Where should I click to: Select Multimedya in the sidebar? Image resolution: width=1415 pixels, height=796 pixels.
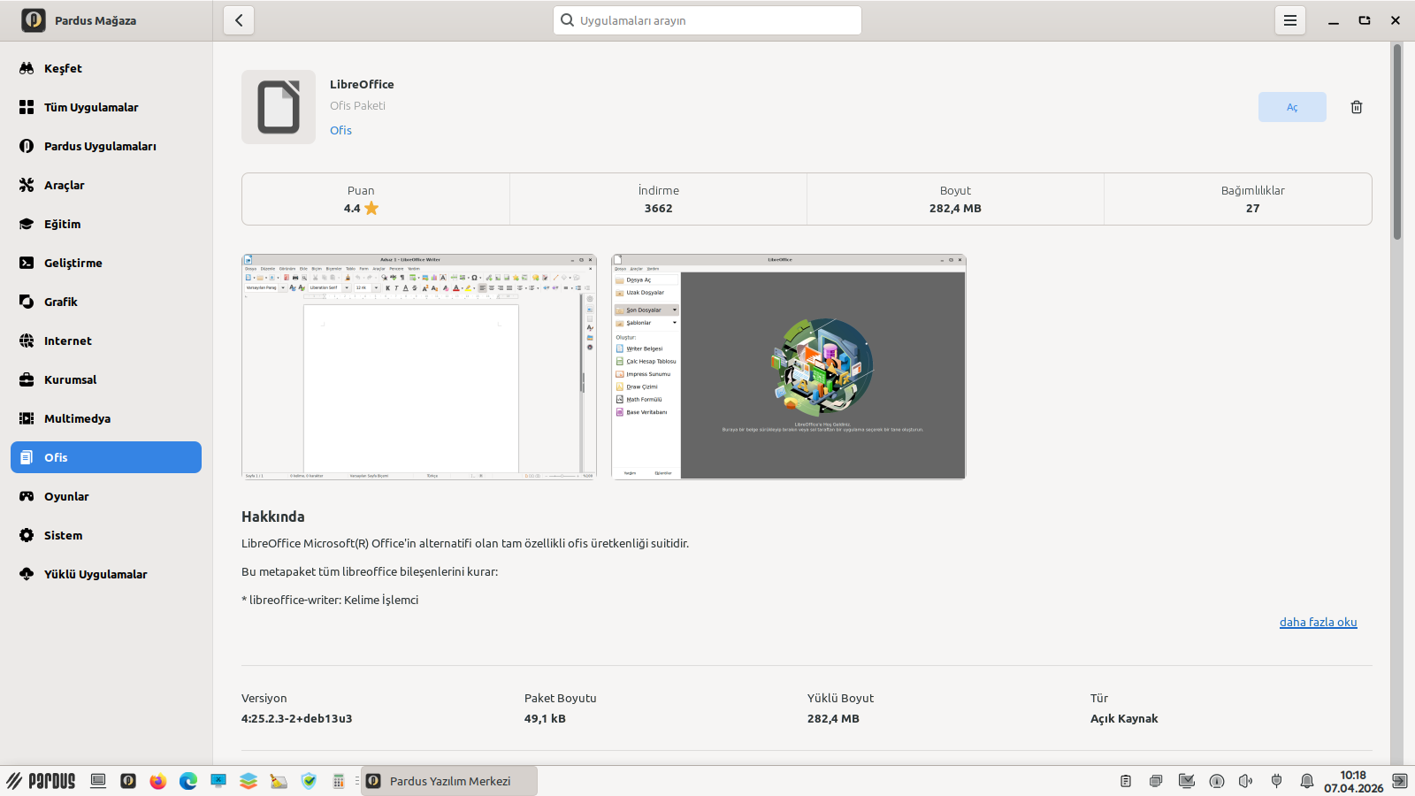(77, 418)
